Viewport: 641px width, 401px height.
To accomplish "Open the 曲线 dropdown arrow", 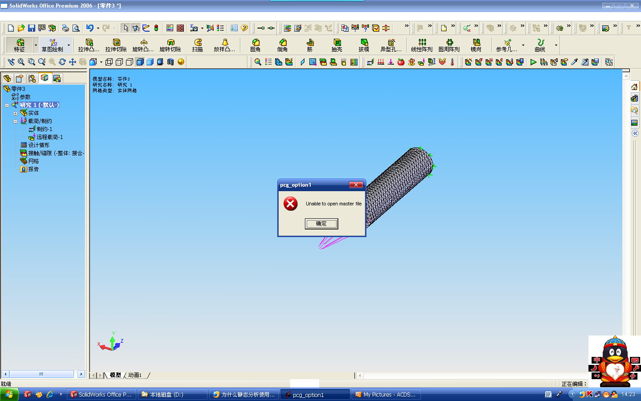I will click(556, 45).
